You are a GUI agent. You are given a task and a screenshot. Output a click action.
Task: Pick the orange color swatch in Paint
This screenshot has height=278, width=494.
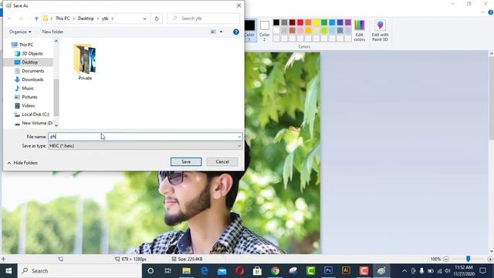308,22
